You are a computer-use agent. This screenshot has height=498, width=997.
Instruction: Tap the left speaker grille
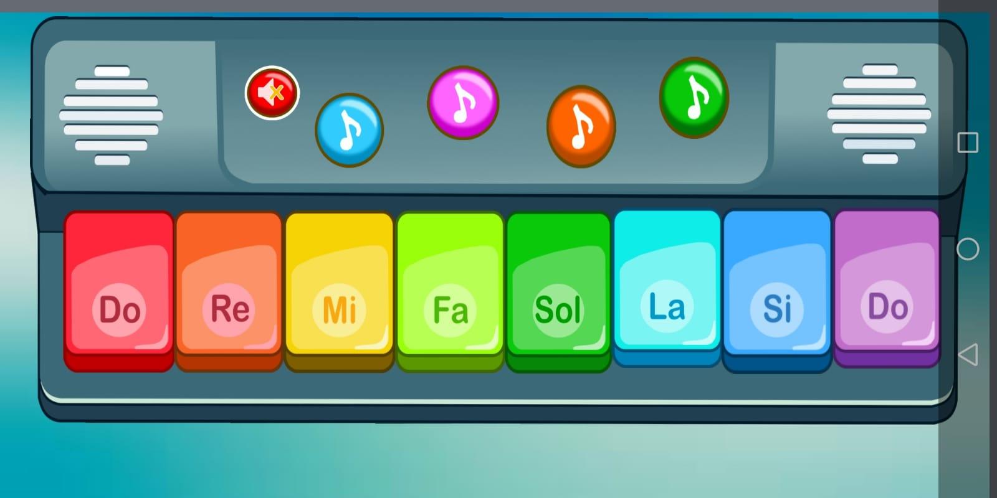(112, 115)
